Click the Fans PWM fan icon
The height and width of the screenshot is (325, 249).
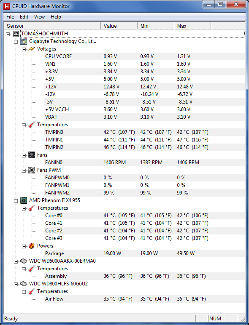[x=32, y=170]
